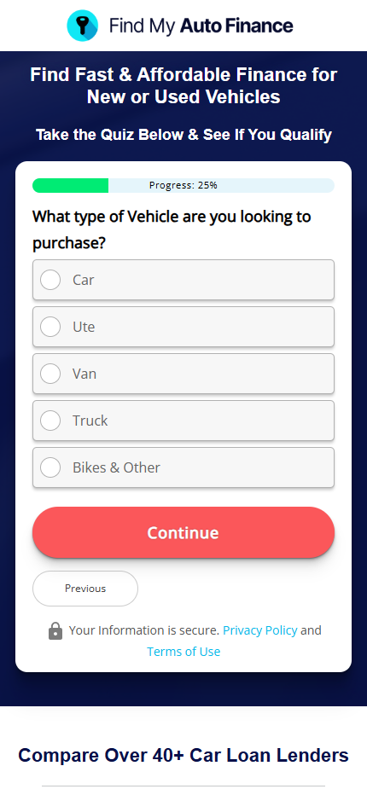This screenshot has width=367, height=795.
Task: Click the green progress bar fill
Action: pyautogui.click(x=71, y=186)
